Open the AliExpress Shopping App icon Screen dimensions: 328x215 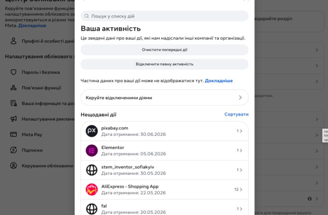pos(92,189)
